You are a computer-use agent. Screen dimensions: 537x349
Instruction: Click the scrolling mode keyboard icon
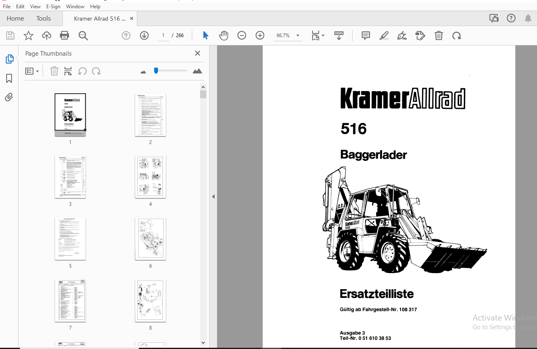tap(339, 35)
